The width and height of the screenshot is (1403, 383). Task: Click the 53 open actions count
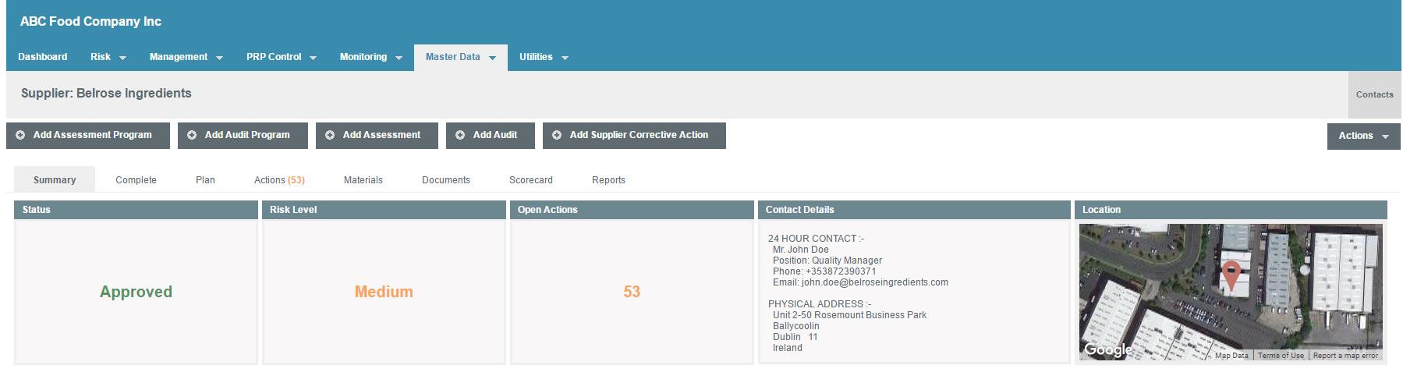pos(632,292)
